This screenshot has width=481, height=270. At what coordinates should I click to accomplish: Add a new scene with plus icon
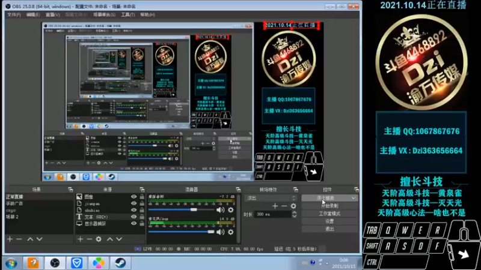click(x=10, y=239)
